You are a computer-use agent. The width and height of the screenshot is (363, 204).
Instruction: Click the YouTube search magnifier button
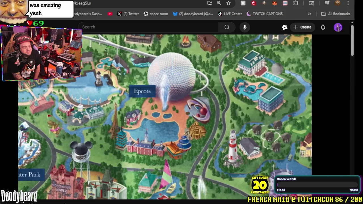point(227,27)
